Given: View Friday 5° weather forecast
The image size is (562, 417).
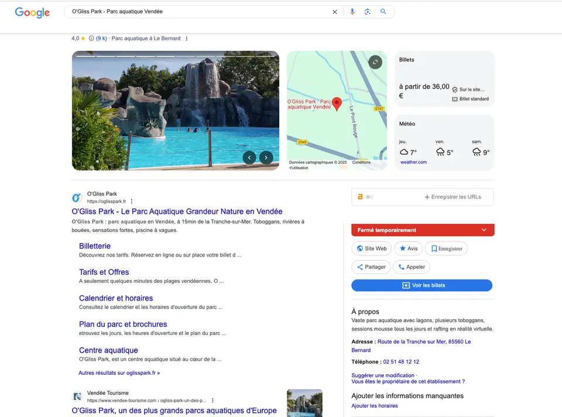Looking at the screenshot, I should click(x=444, y=148).
